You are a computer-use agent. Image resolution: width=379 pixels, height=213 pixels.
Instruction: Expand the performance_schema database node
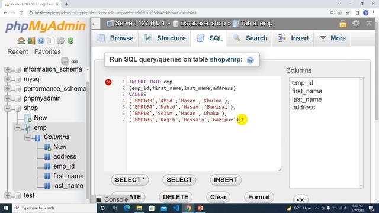[x=8, y=89]
